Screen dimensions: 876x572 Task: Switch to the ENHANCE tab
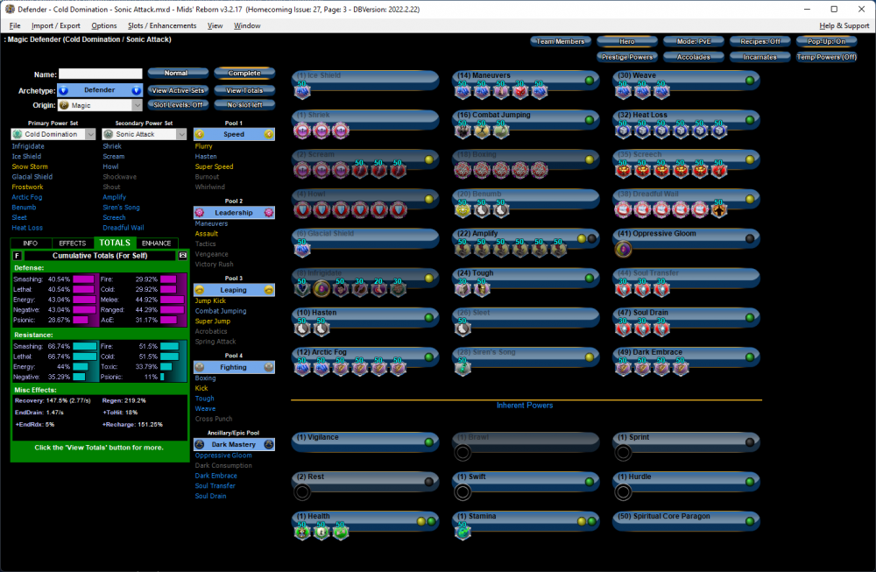156,243
